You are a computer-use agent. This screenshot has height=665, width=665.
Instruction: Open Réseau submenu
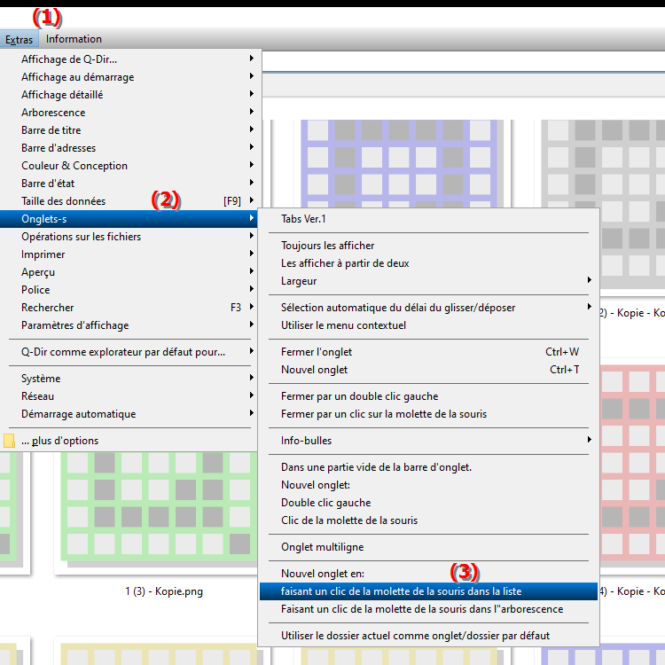130,396
